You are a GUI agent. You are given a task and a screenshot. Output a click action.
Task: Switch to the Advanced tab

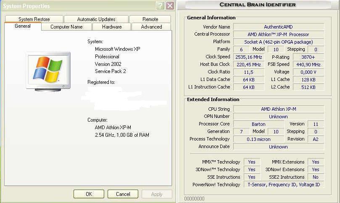tap(151, 27)
